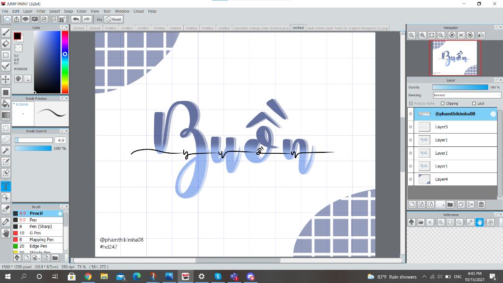
Task: Select the transparent color swatch
Action: coord(19,48)
